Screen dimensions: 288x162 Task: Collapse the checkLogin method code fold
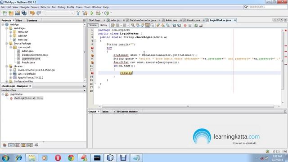click(95, 41)
